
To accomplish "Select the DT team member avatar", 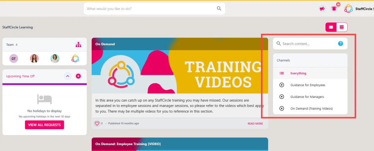I will (14, 58).
